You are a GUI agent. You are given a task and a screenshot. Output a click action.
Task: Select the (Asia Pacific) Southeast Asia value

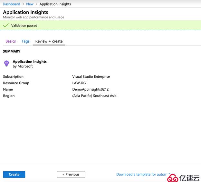[94, 96]
